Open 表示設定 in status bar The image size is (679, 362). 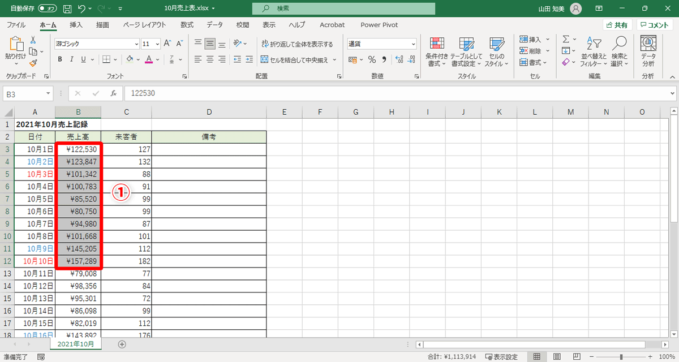tap(501, 357)
